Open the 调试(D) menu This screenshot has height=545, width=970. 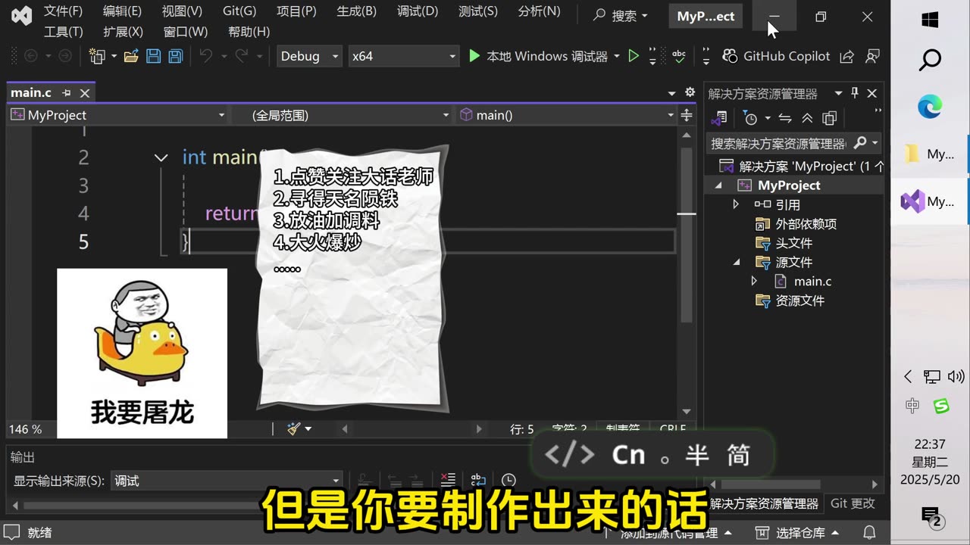tap(418, 11)
